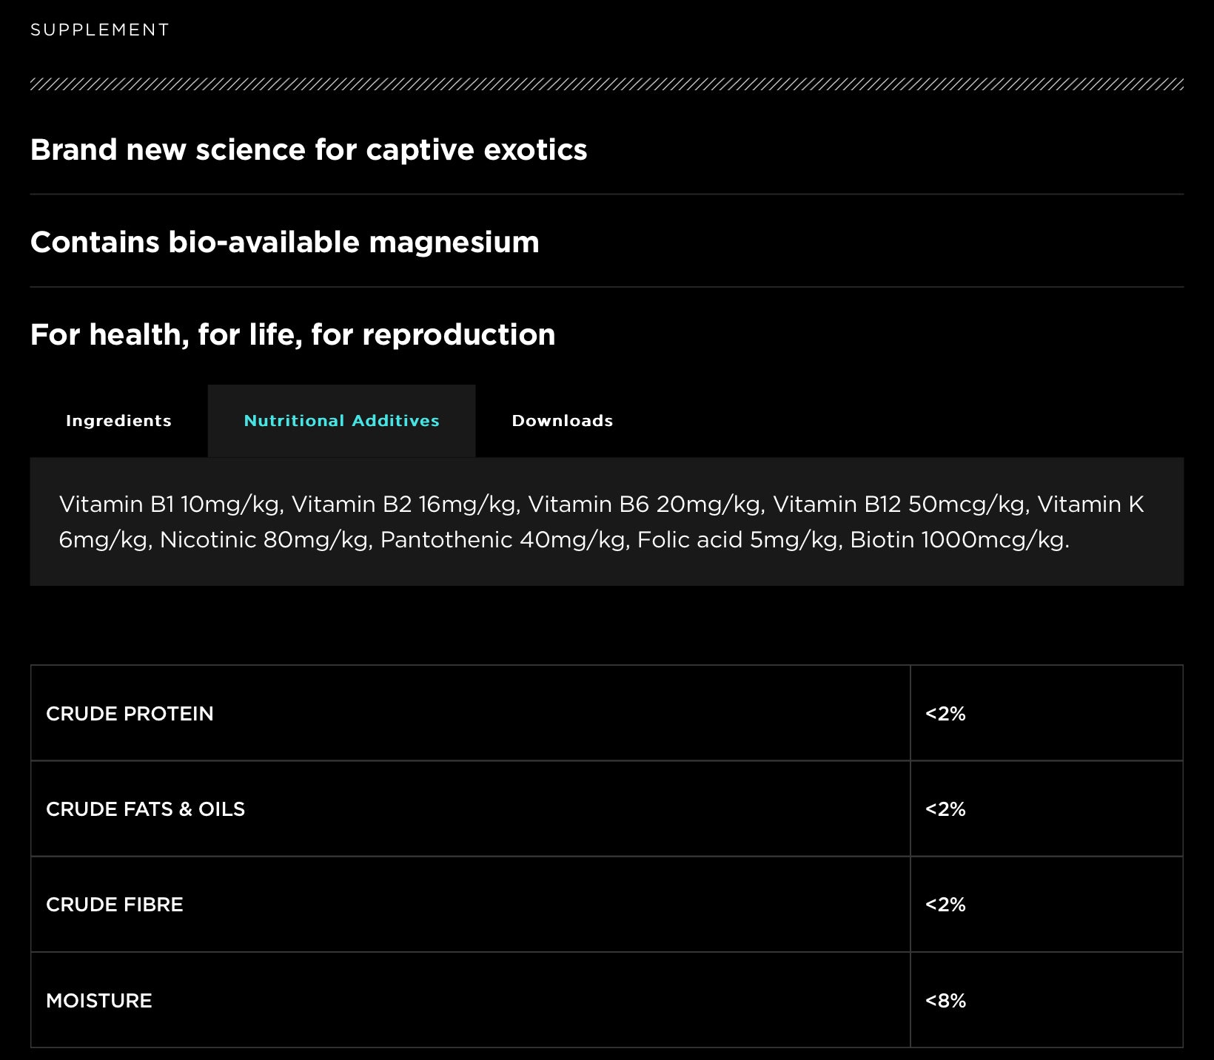Click 'Contains bio-available magnesium' heading
Screen dimensions: 1214x1060
tap(285, 243)
